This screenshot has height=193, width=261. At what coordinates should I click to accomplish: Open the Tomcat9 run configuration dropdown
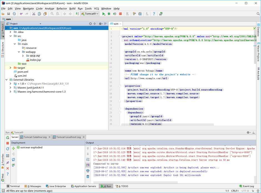(x=90, y=14)
